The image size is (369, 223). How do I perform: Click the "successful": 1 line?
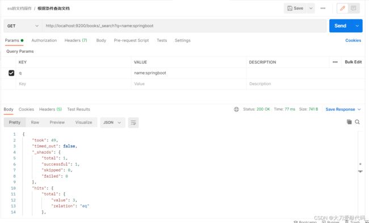61,164
